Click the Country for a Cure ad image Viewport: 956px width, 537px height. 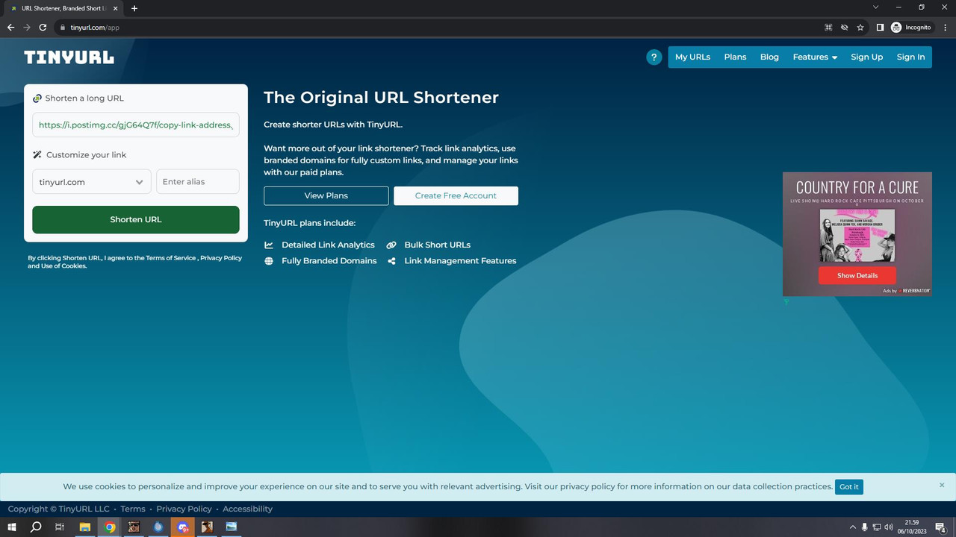(x=857, y=234)
